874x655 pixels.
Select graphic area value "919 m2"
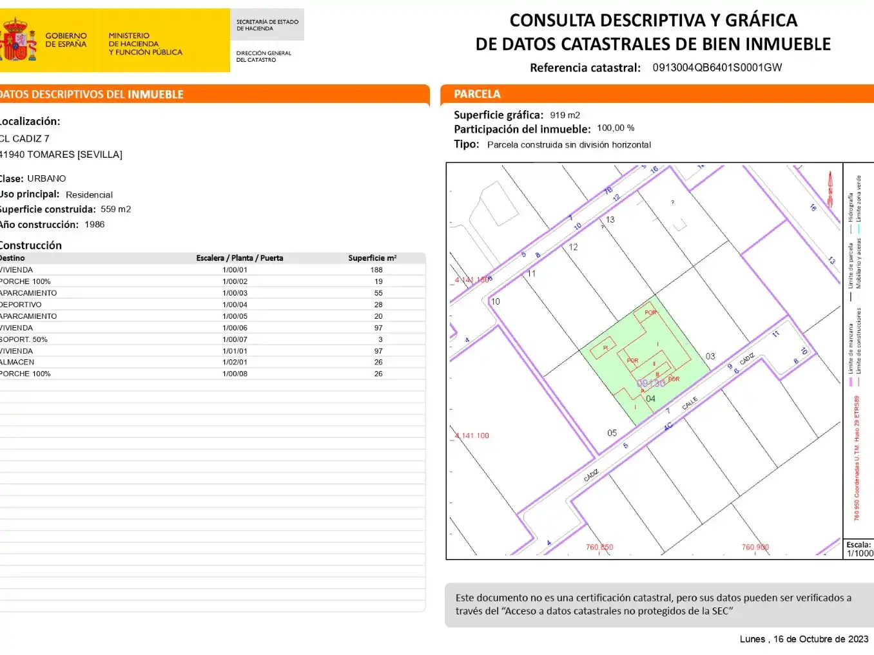(x=565, y=115)
